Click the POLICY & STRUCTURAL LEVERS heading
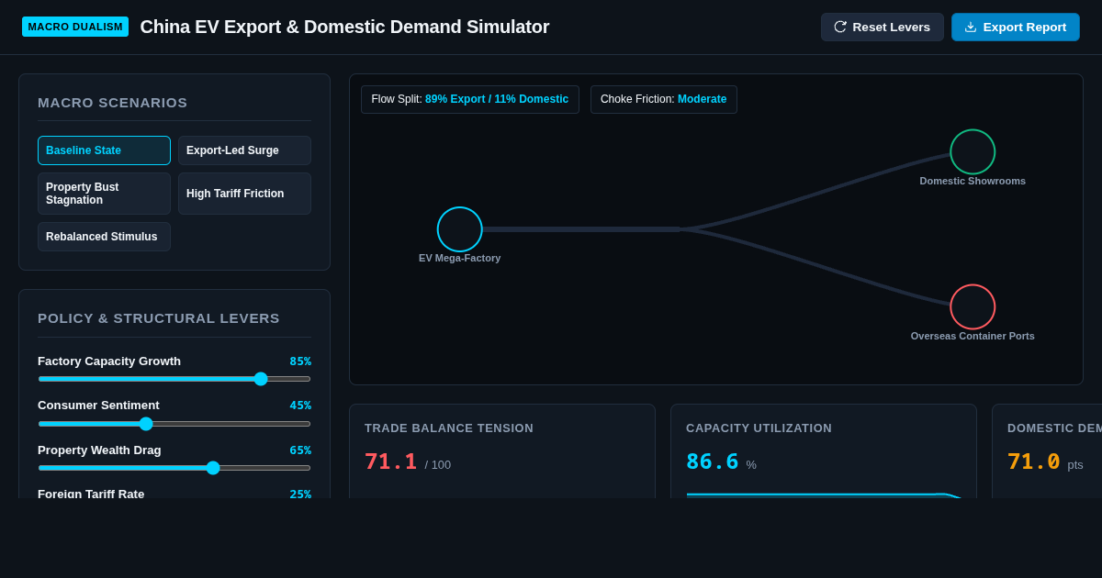Image resolution: width=1102 pixels, height=578 pixels. (159, 318)
